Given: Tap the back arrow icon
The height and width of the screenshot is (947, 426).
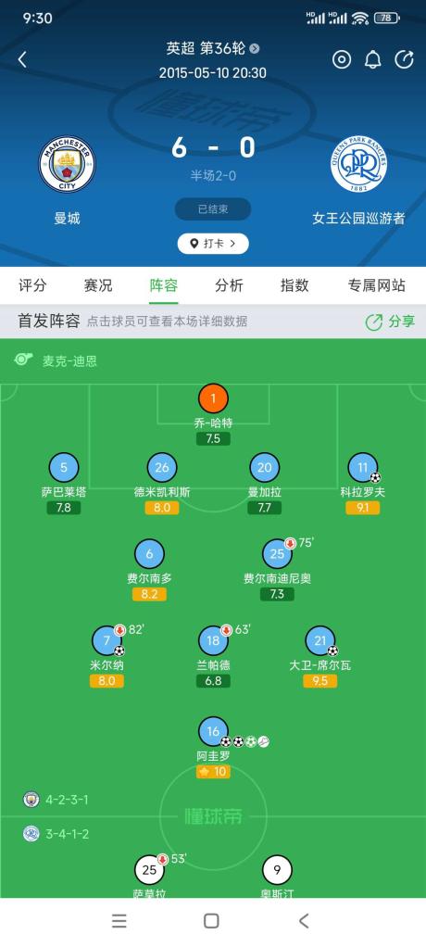Looking at the screenshot, I should click(22, 60).
